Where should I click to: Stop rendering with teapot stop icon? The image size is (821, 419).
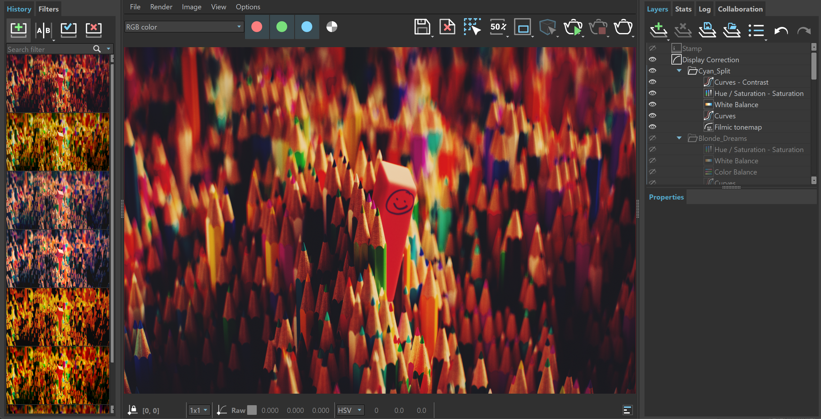coord(598,27)
